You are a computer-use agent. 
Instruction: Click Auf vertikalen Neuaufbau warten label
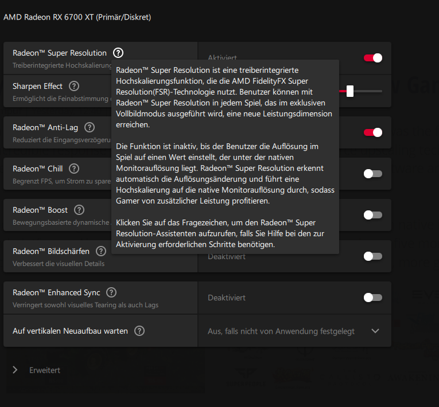[70, 331]
